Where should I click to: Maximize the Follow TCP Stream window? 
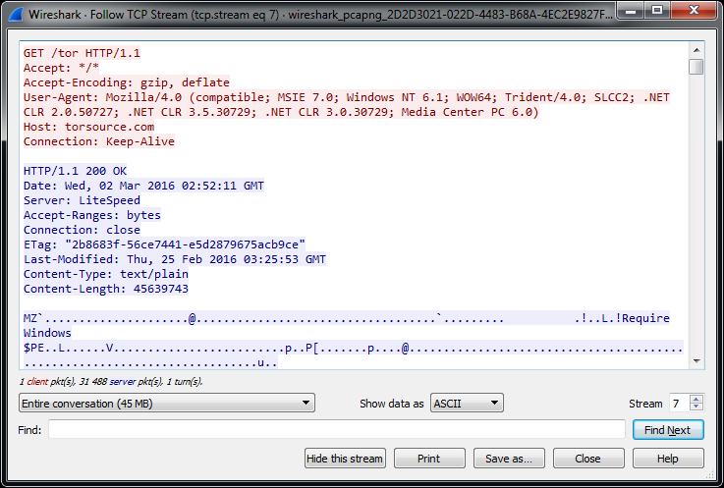point(657,12)
